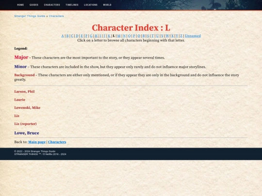Browse characters starting with P
The height and width of the screenshot is (196, 262).
click(x=134, y=36)
